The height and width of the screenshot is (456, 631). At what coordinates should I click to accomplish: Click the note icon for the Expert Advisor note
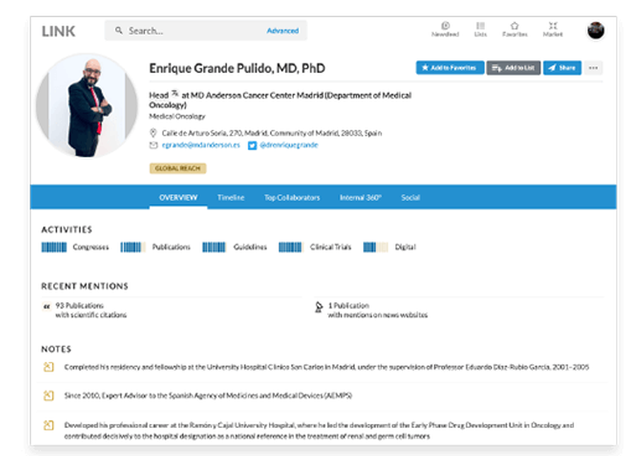tap(49, 395)
